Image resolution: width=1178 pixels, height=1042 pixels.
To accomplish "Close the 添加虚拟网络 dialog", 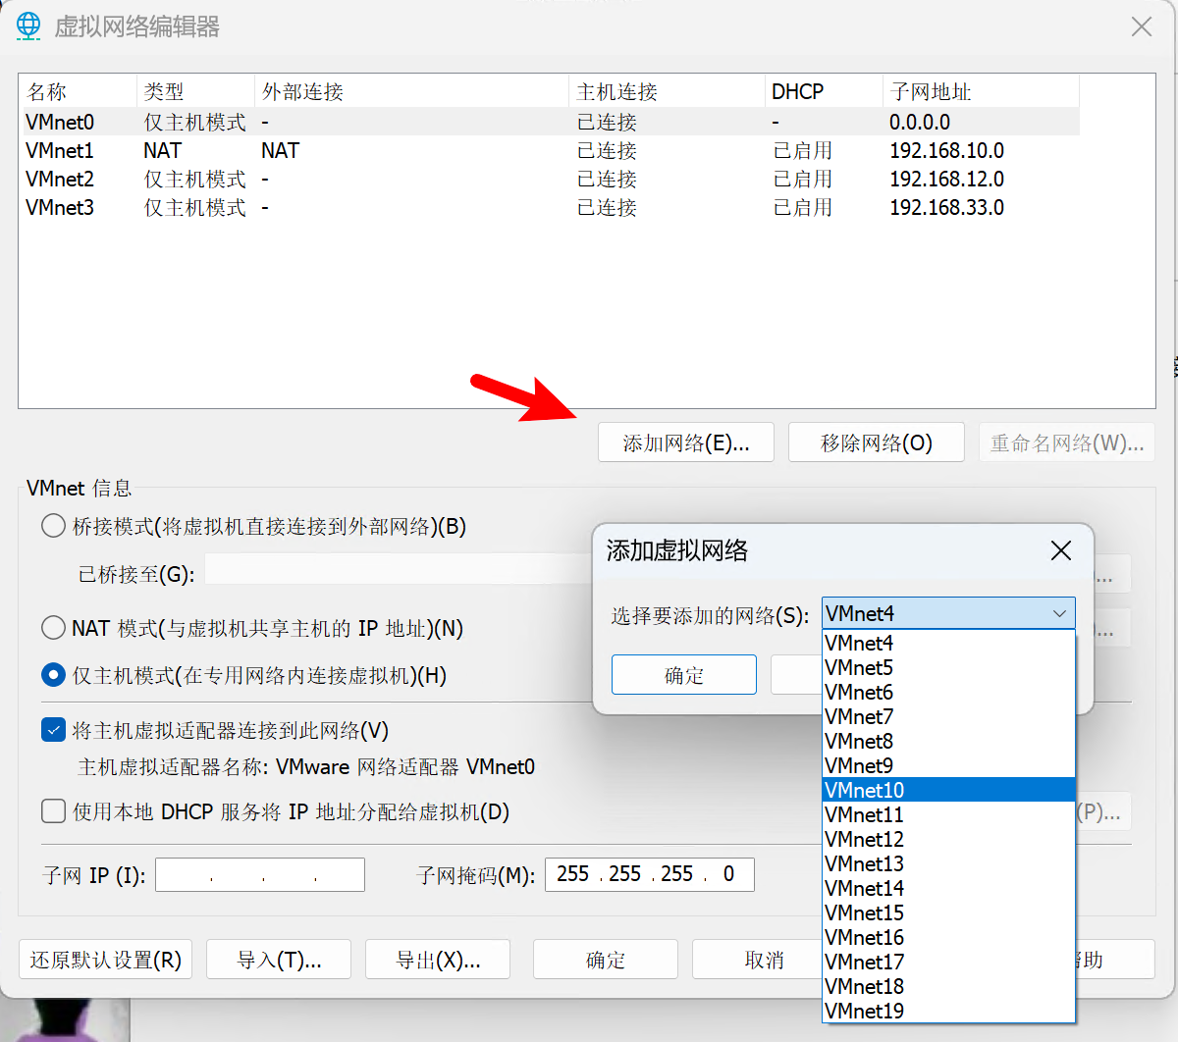I will (1061, 550).
